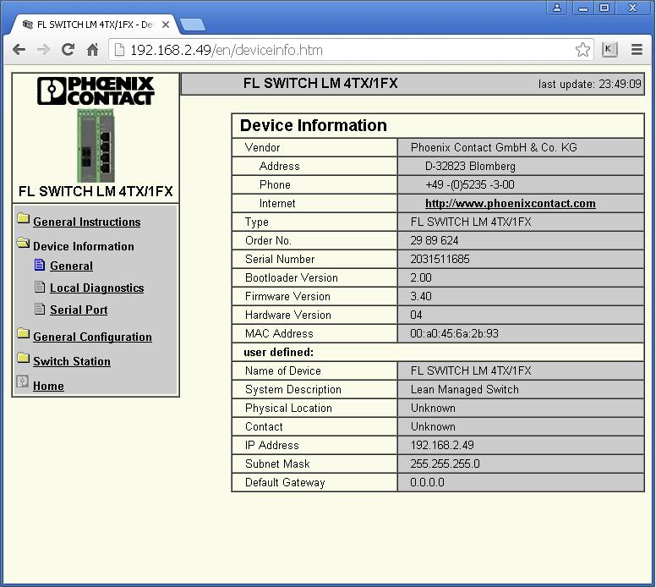Expand the General Configuration folder
Image resolution: width=656 pixels, height=587 pixels.
[92, 337]
